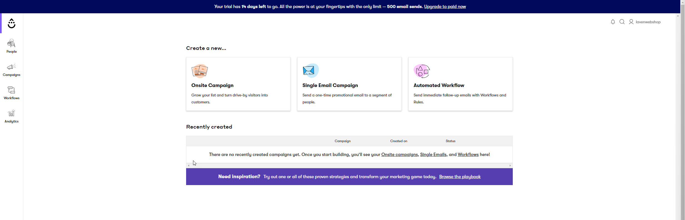Click the table's right scroll arrow
The height and width of the screenshot is (220, 685).
point(510,166)
